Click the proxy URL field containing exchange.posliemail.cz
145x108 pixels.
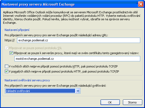pos(79,40)
